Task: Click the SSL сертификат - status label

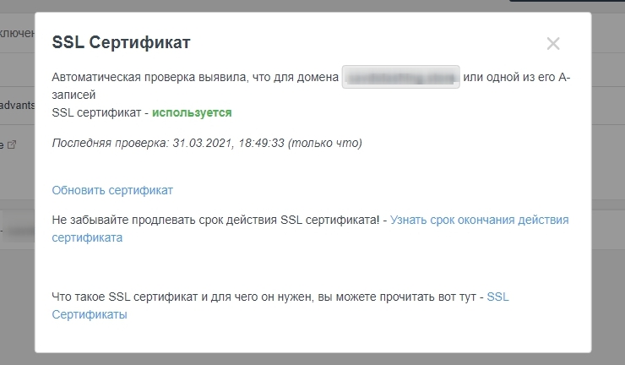Action: click(x=100, y=112)
